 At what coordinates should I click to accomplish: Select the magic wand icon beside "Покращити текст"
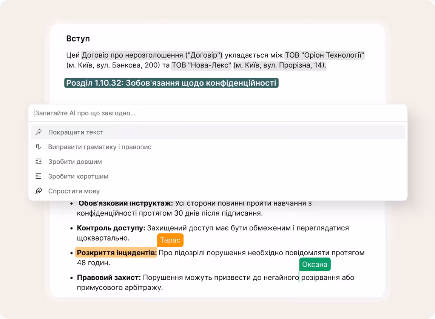coord(38,132)
